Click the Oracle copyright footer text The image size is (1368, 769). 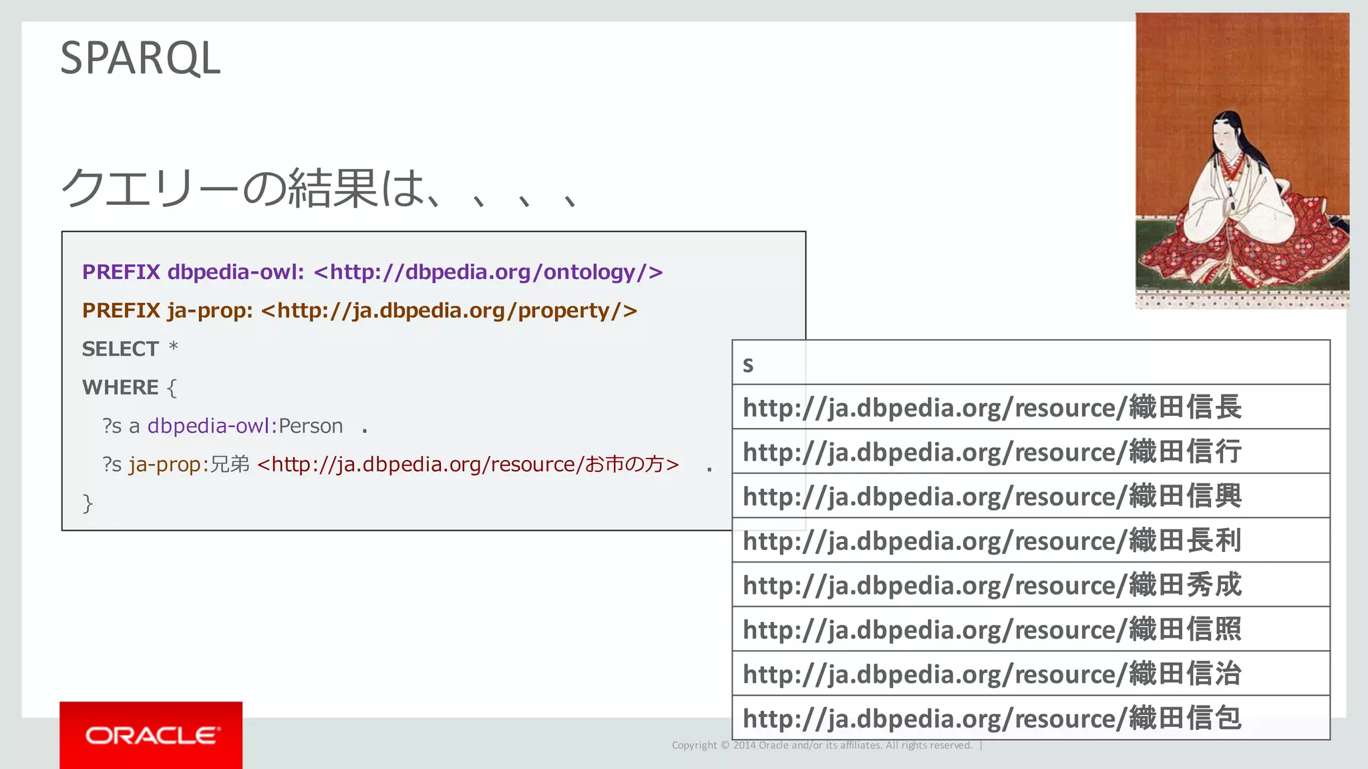pyautogui.click(x=822, y=745)
